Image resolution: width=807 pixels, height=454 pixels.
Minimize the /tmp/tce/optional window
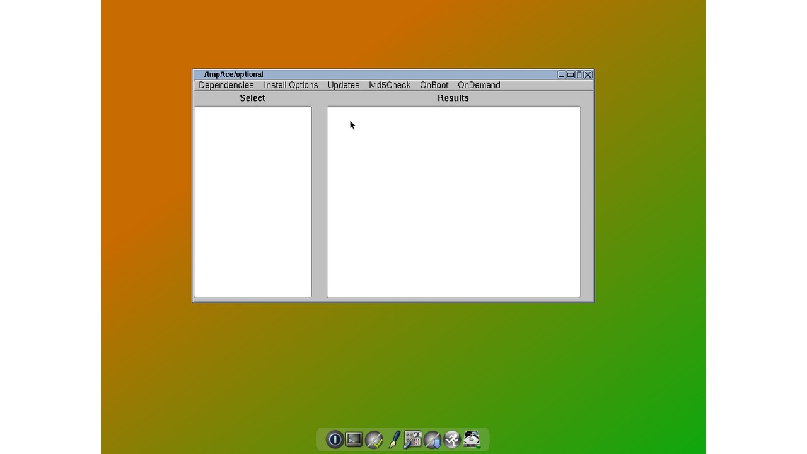tap(561, 75)
